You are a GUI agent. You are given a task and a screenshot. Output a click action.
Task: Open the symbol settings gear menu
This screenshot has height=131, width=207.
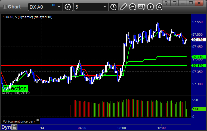click(x=67, y=7)
